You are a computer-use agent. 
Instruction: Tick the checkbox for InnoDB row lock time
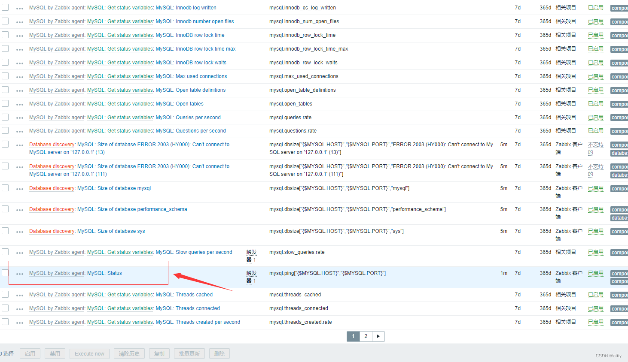click(x=5, y=35)
